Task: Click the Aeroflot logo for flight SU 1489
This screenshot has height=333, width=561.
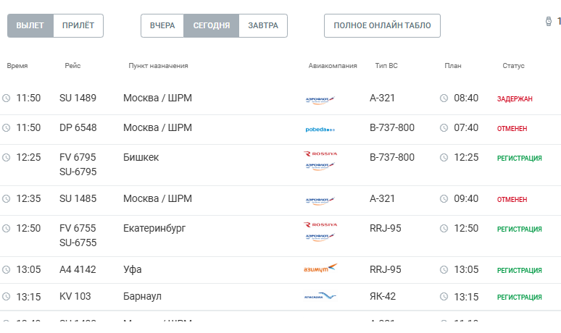Action: (x=320, y=98)
